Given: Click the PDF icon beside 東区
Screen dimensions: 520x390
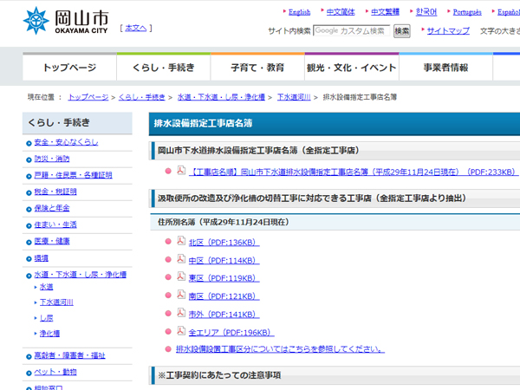Looking at the screenshot, I should coord(181,277).
